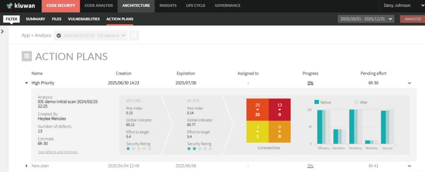This screenshot has height=172, width=425.
Task: Click the Portability bar group
Action: [356, 126]
